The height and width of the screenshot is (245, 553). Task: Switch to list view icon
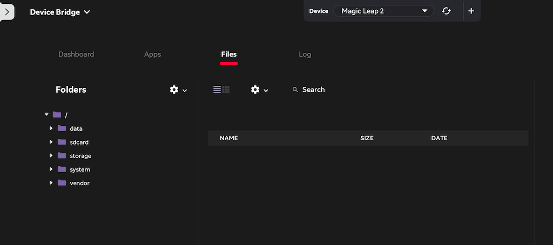pyautogui.click(x=217, y=90)
